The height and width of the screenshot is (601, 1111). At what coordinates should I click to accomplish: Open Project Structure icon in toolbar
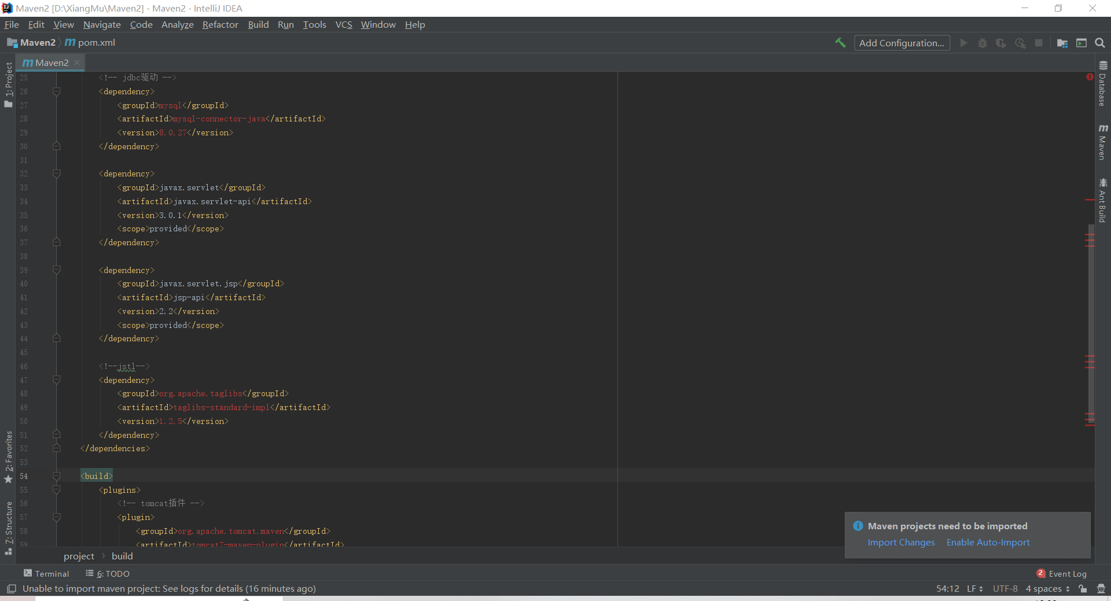click(x=1062, y=43)
